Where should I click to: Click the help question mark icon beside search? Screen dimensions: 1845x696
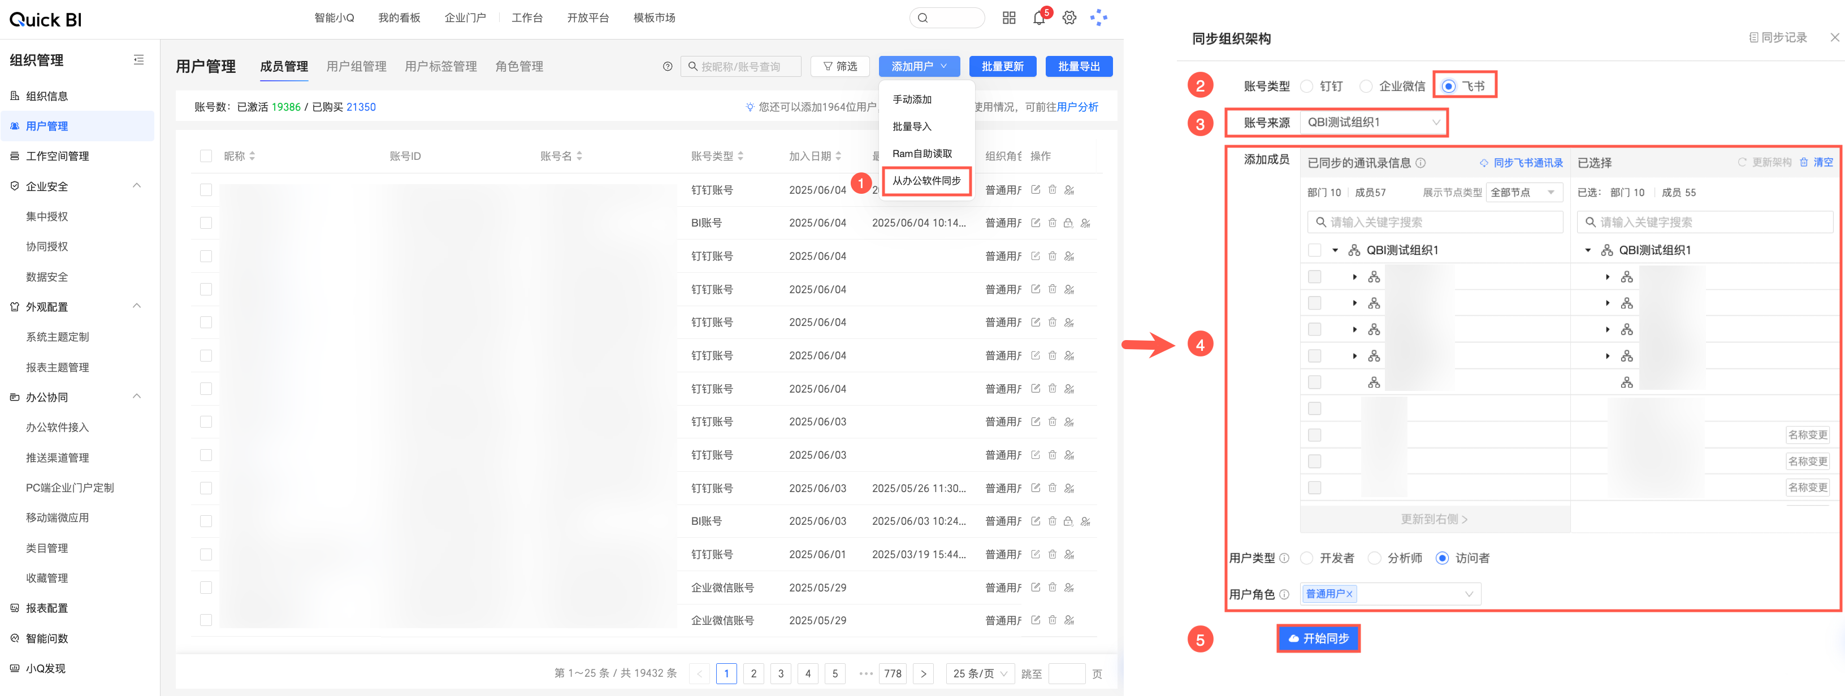click(668, 67)
